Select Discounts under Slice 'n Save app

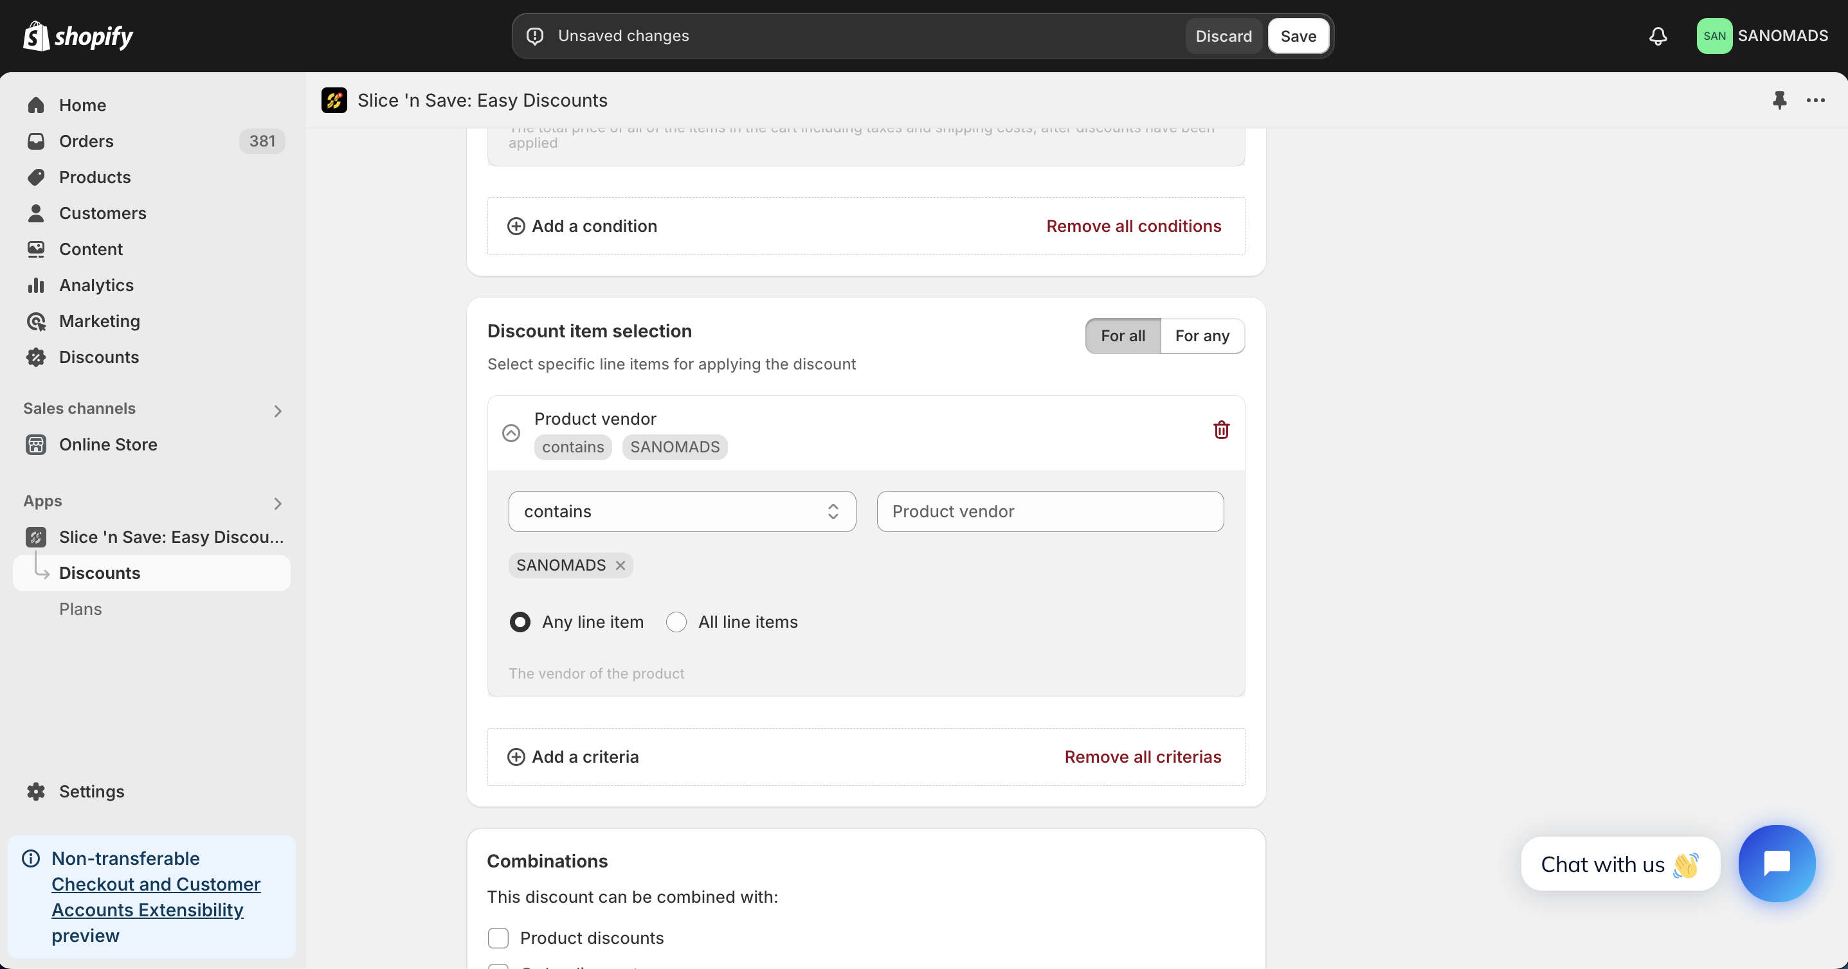(151, 573)
